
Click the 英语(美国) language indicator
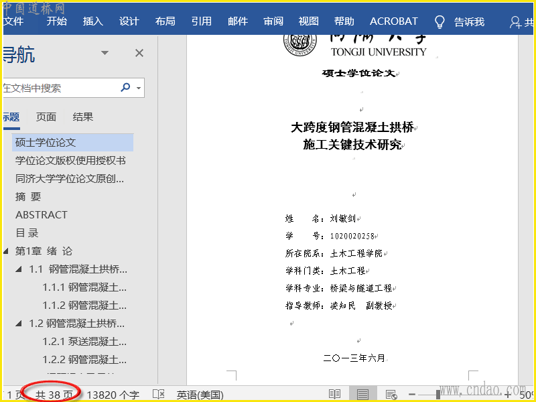(x=200, y=395)
